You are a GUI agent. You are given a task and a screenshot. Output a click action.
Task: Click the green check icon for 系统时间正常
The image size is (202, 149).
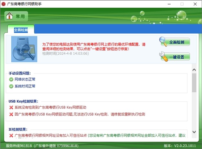point(11,86)
